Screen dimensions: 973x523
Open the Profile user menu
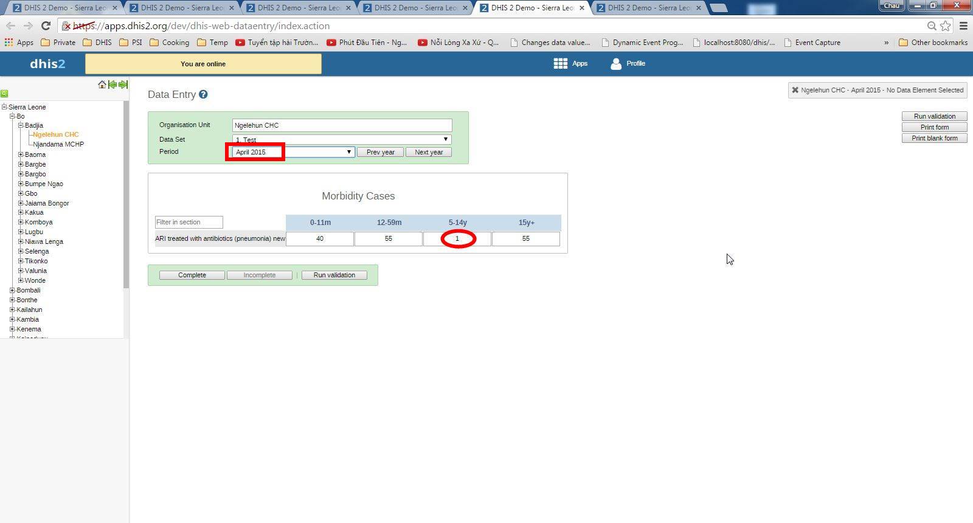(628, 63)
